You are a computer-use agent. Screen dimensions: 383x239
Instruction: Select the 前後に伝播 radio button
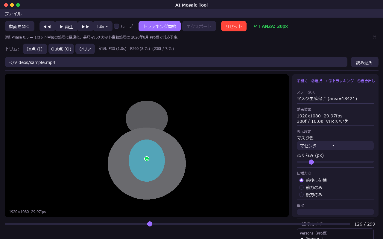coord(302,180)
